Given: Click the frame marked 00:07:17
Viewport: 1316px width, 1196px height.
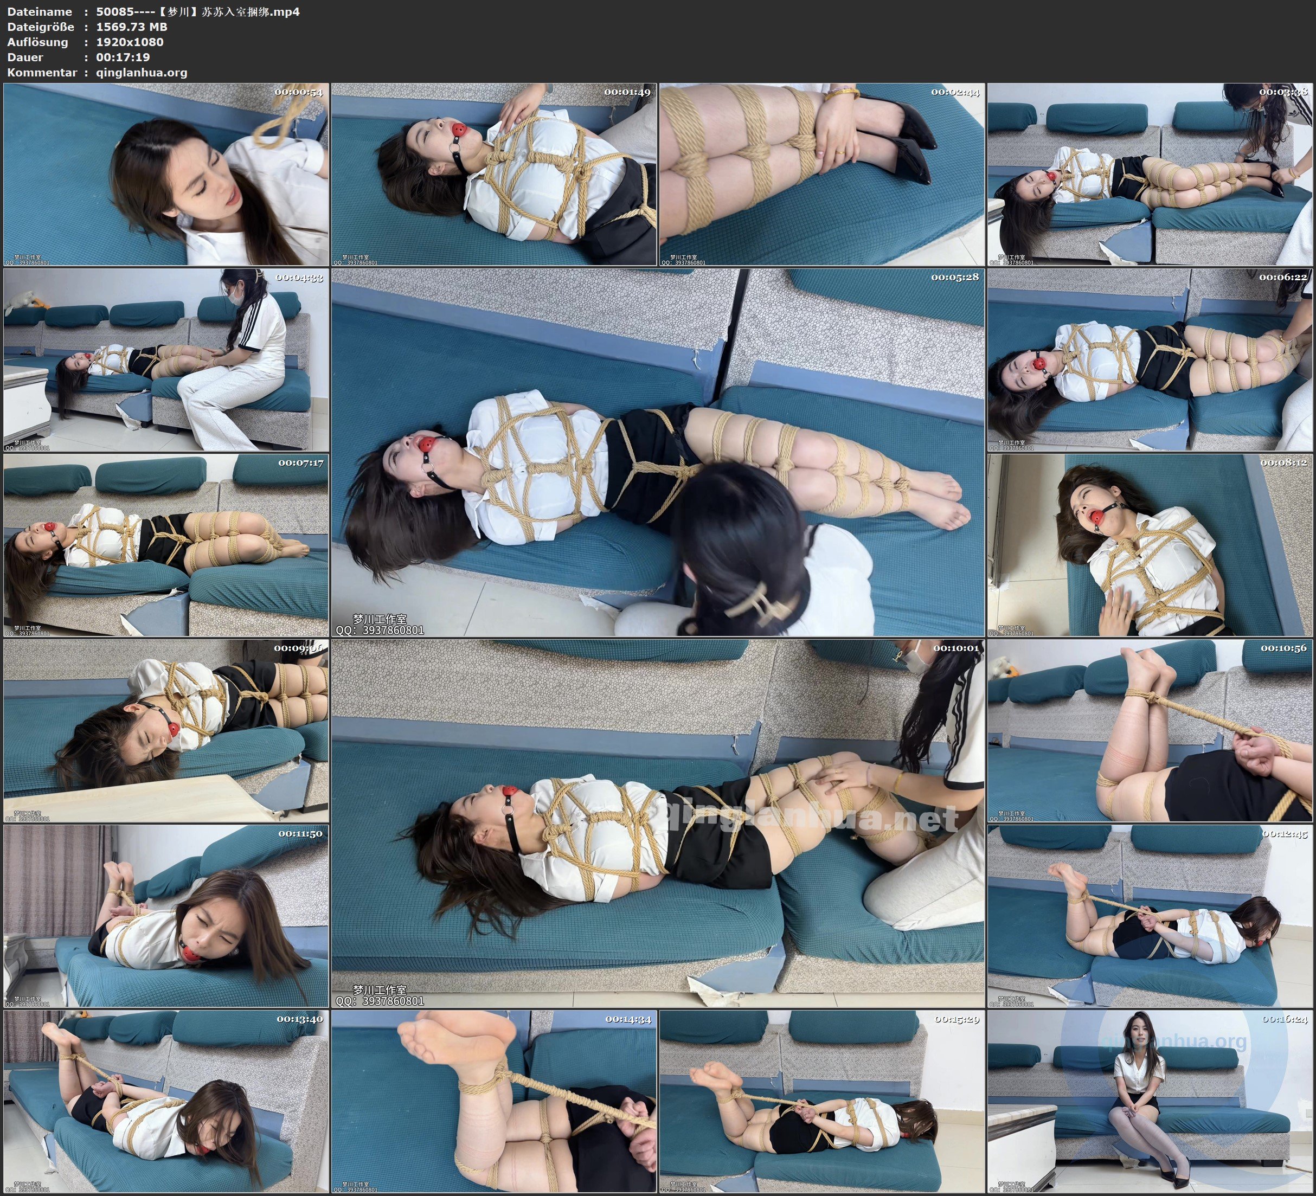Looking at the screenshot, I should [x=166, y=545].
